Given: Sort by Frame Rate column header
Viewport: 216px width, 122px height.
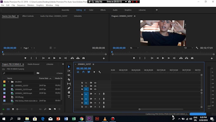Looking at the screenshot, I should click(44, 78).
